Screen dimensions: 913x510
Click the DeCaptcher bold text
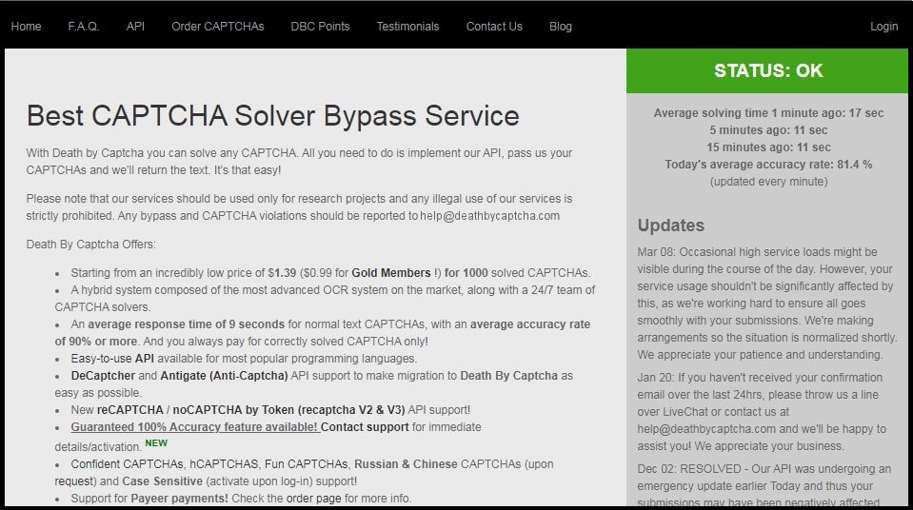pos(103,376)
